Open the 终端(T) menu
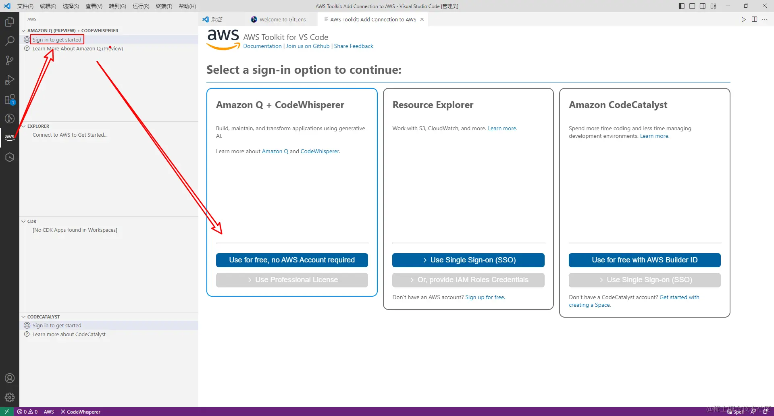 pyautogui.click(x=164, y=6)
